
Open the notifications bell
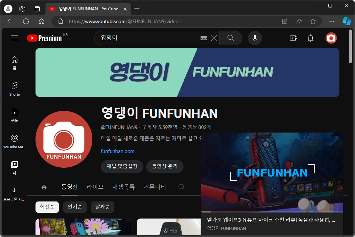pos(311,38)
